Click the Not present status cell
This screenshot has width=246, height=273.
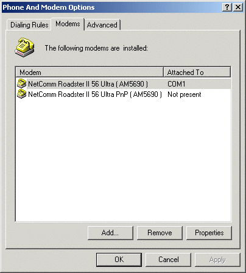[184, 94]
